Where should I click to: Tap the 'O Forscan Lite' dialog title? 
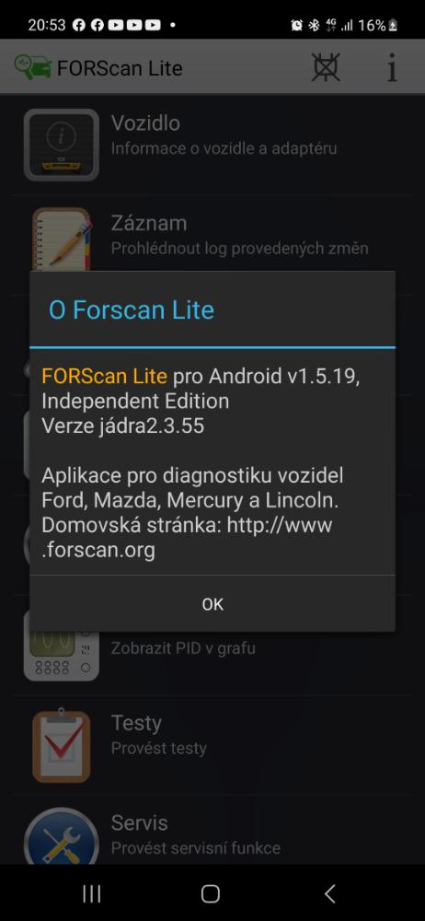132,309
